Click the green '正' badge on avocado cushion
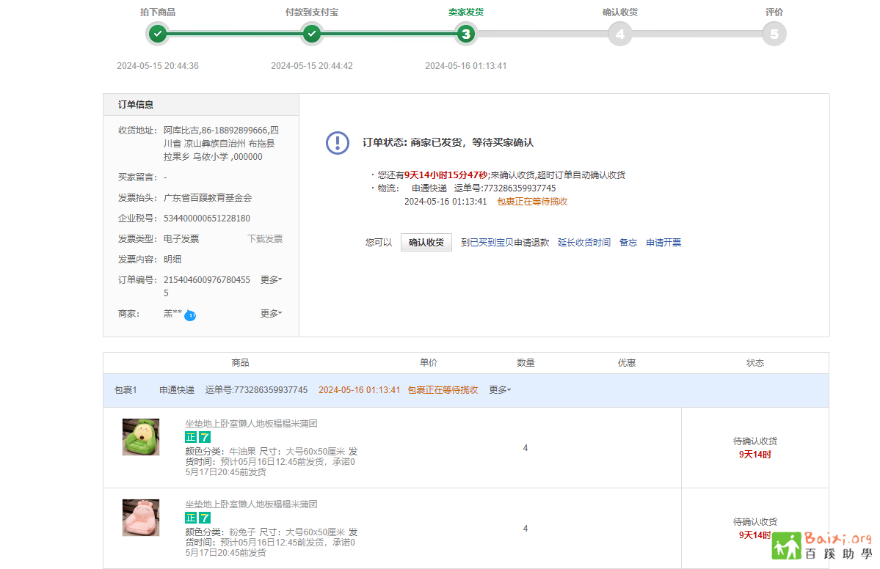Viewport: 880px width, 569px height. click(x=191, y=437)
